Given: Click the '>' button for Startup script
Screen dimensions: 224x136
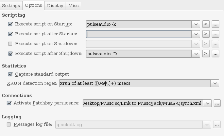Looking at the screenshot, I should (206, 24).
